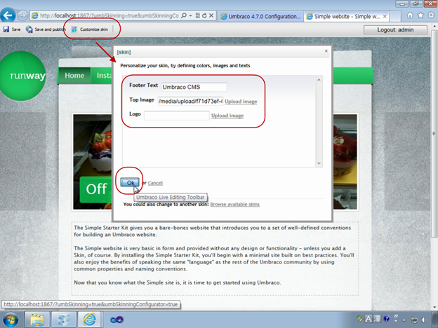Click the browser forward arrow button

point(22,15)
